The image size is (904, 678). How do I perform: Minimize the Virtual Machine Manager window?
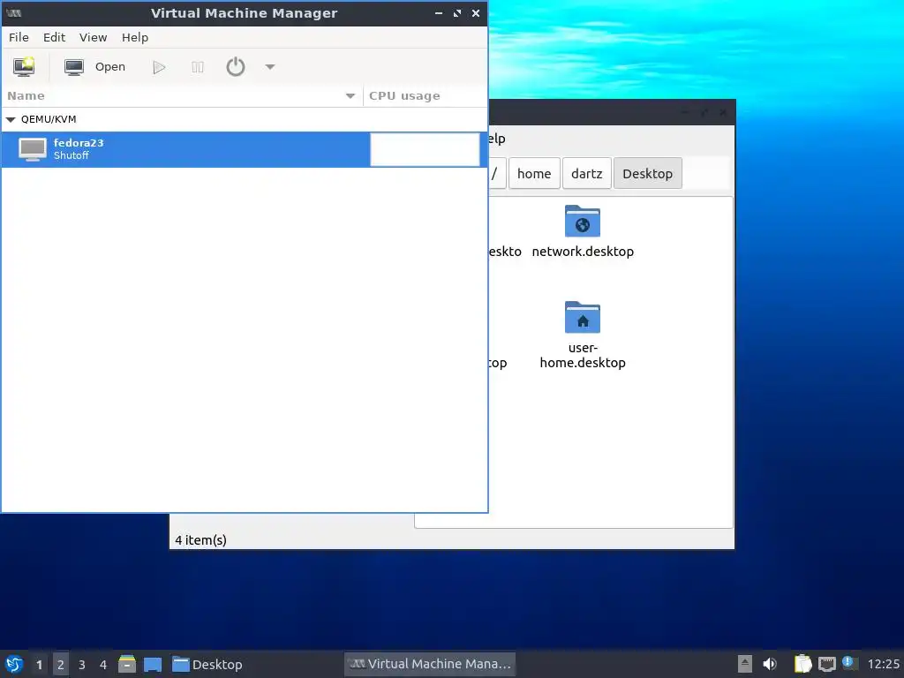tap(439, 13)
